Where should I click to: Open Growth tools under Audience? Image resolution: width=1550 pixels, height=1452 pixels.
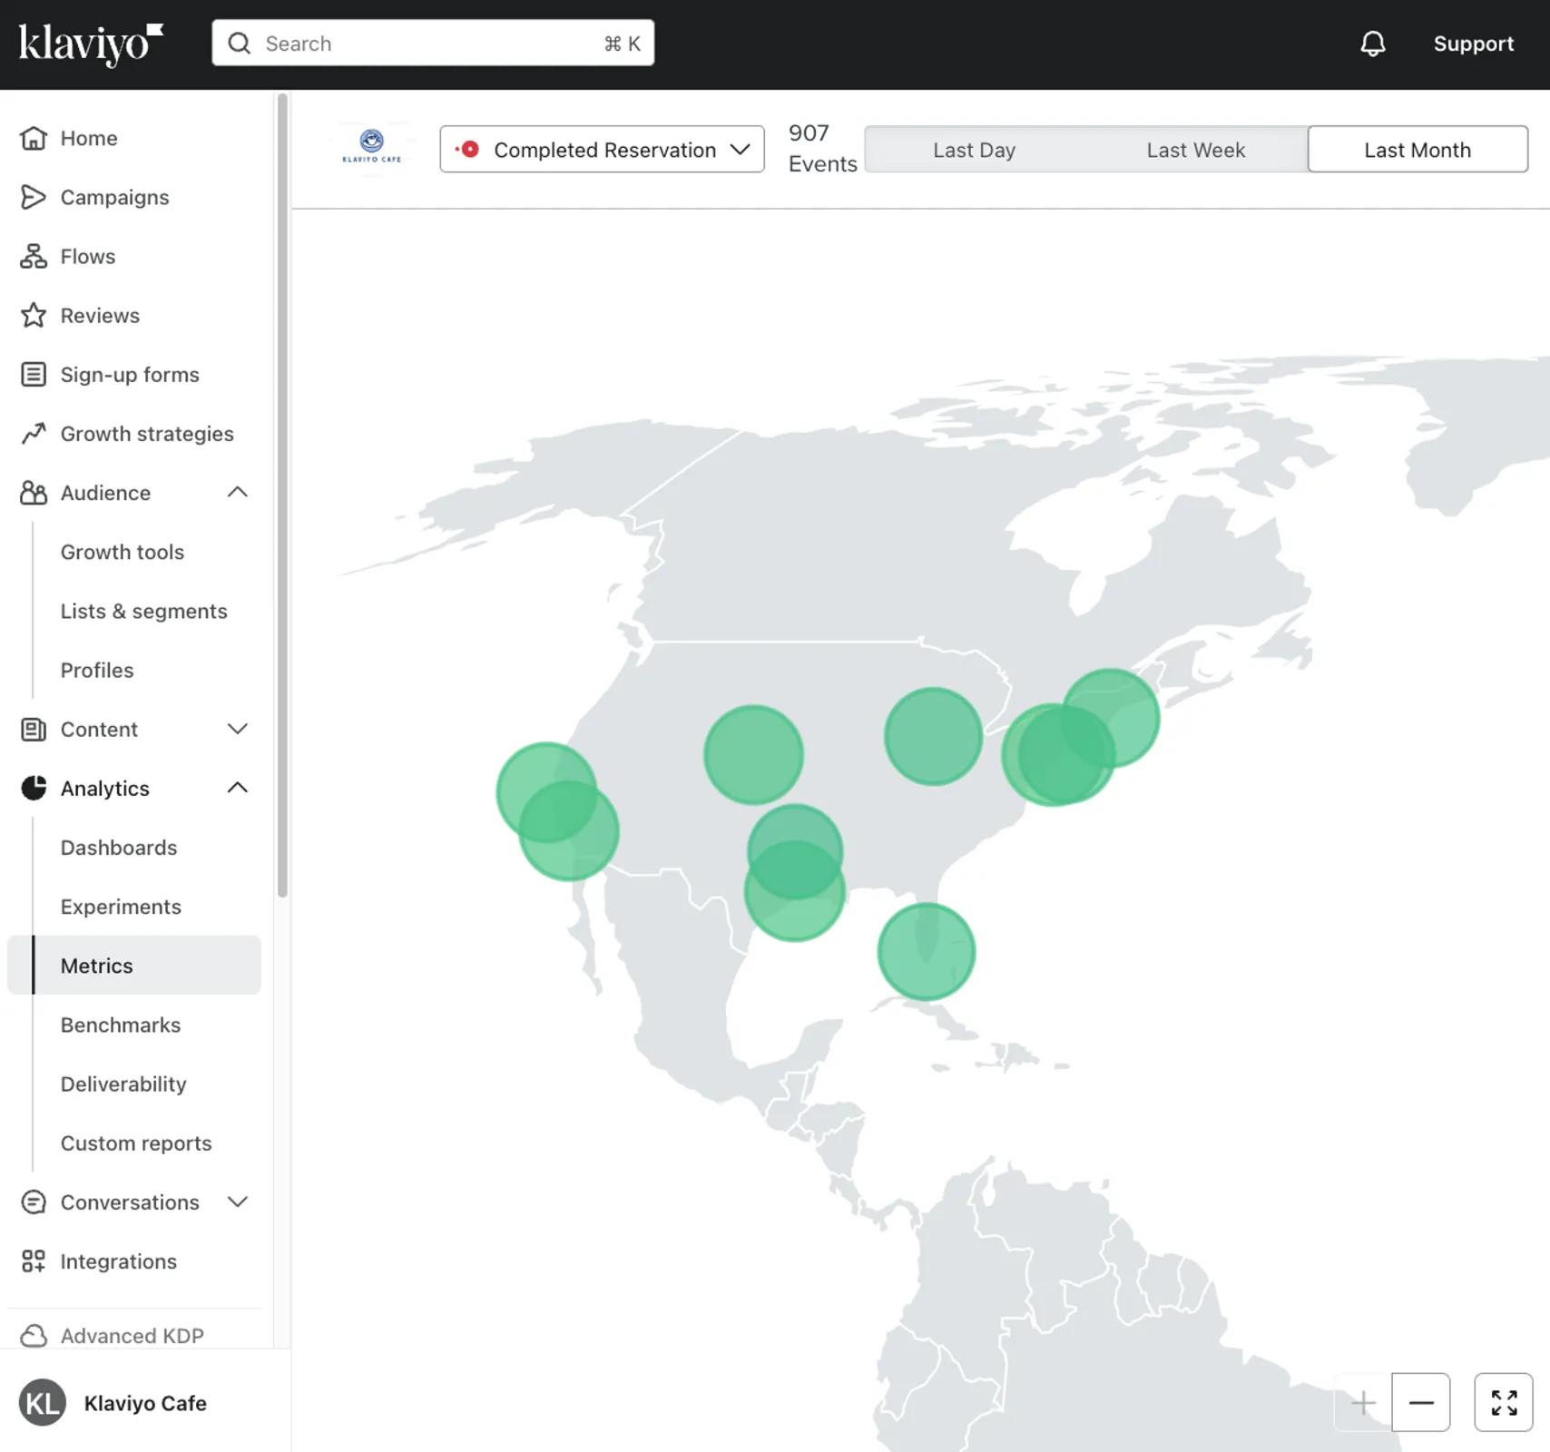[123, 552]
